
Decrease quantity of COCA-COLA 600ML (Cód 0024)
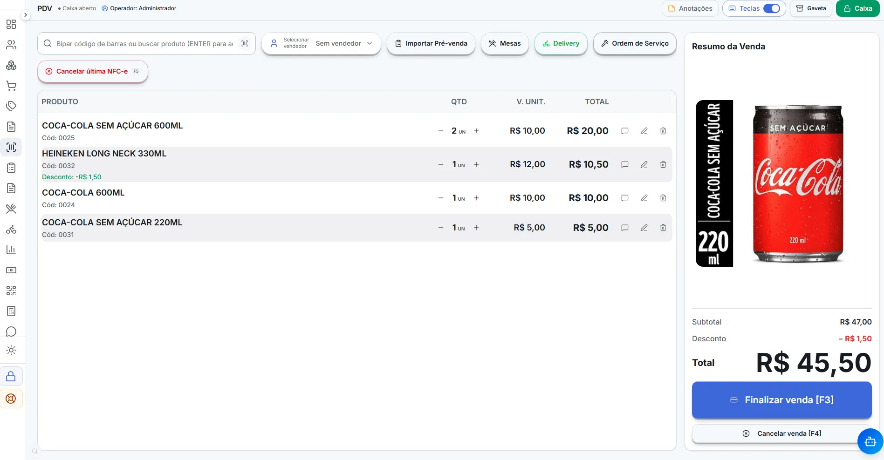click(441, 198)
